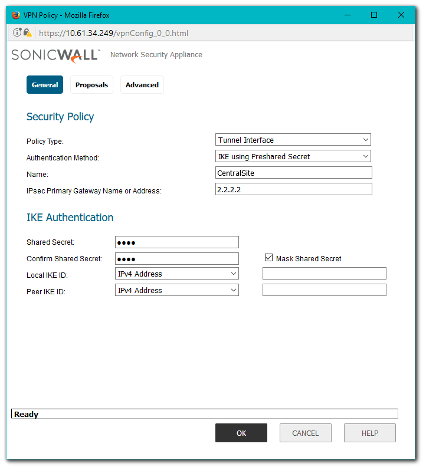
Task: Expand the Authentication Method dropdown
Action: coord(293,156)
